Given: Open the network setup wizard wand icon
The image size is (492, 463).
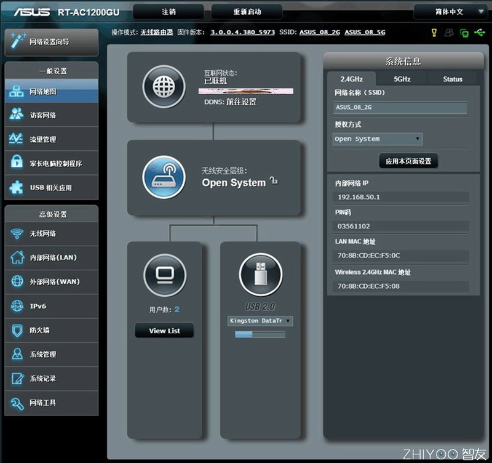Looking at the screenshot, I should (x=17, y=41).
